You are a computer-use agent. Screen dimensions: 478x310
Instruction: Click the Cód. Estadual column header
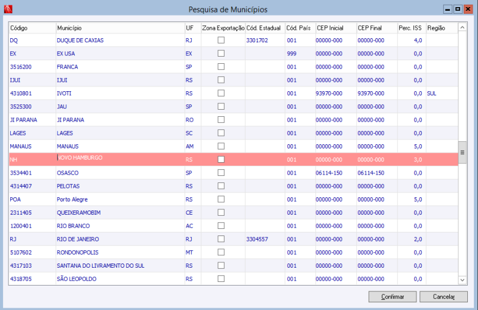(x=265, y=28)
